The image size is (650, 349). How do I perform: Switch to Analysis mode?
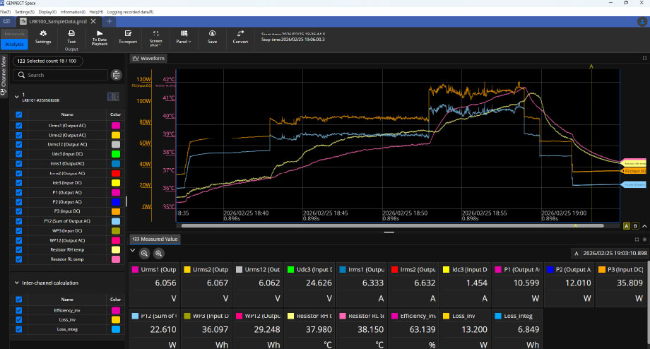pos(15,45)
